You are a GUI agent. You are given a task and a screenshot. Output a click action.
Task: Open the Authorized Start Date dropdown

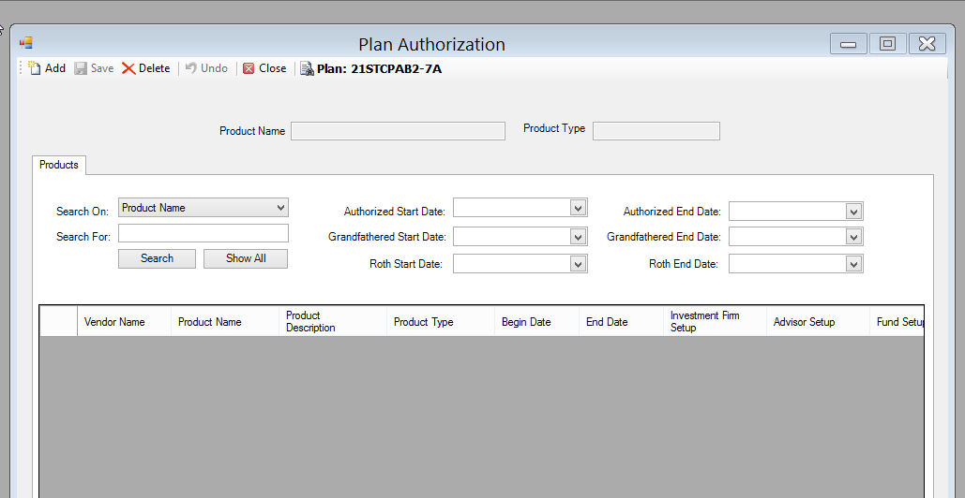tap(578, 208)
